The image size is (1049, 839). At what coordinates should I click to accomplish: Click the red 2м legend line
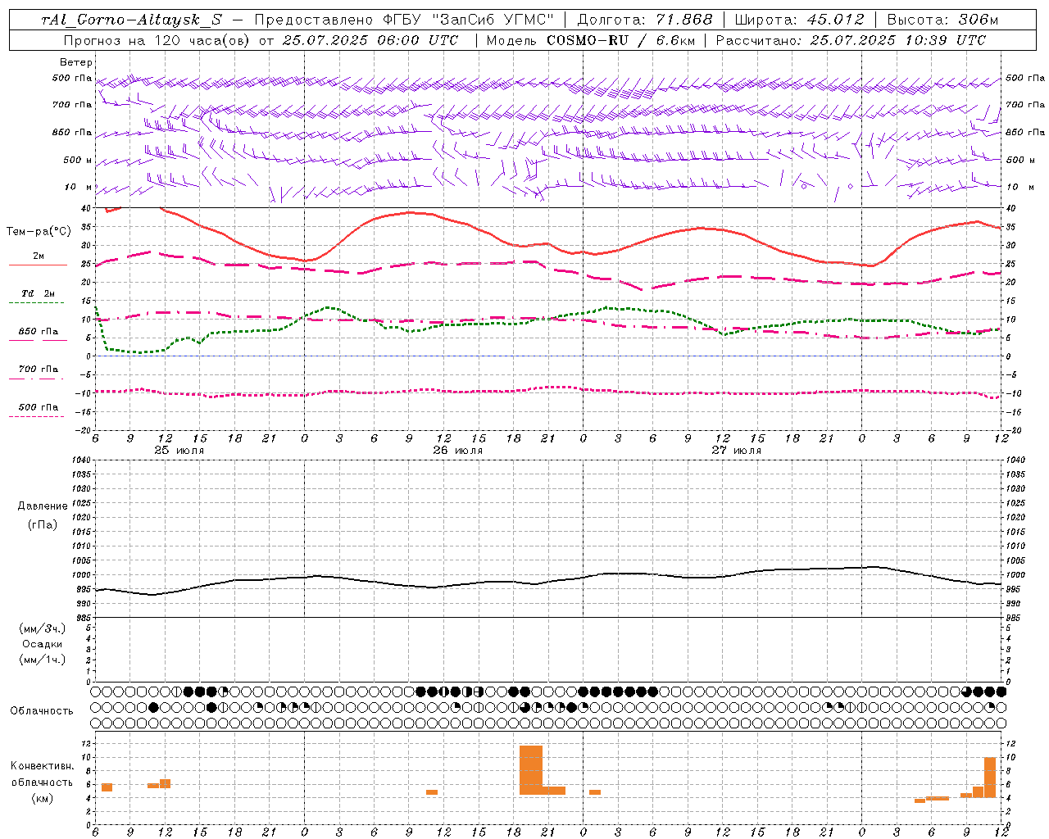(38, 265)
